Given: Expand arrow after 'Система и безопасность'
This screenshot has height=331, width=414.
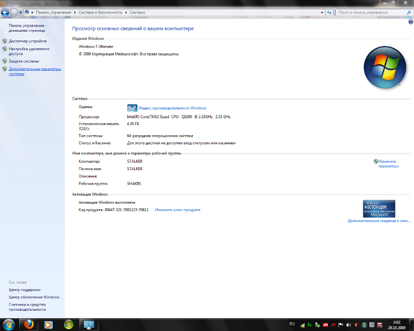Looking at the screenshot, I should [x=126, y=12].
